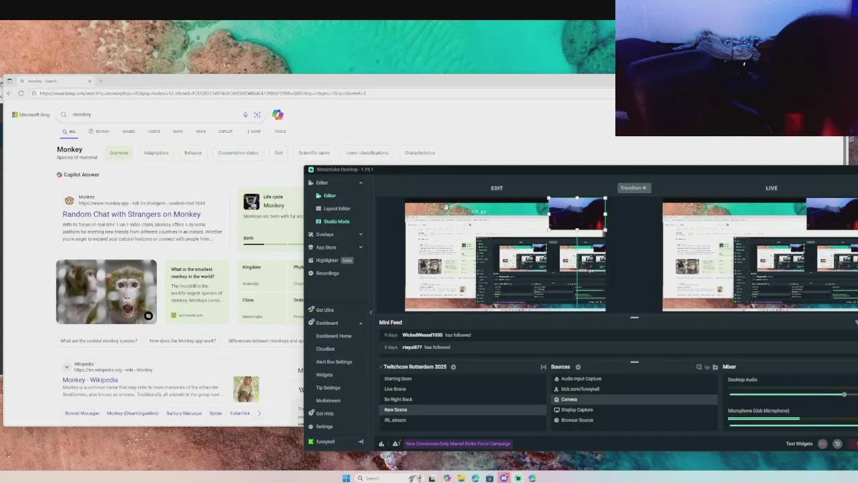
Task: Click the visual search icon in Bing
Action: click(x=257, y=115)
